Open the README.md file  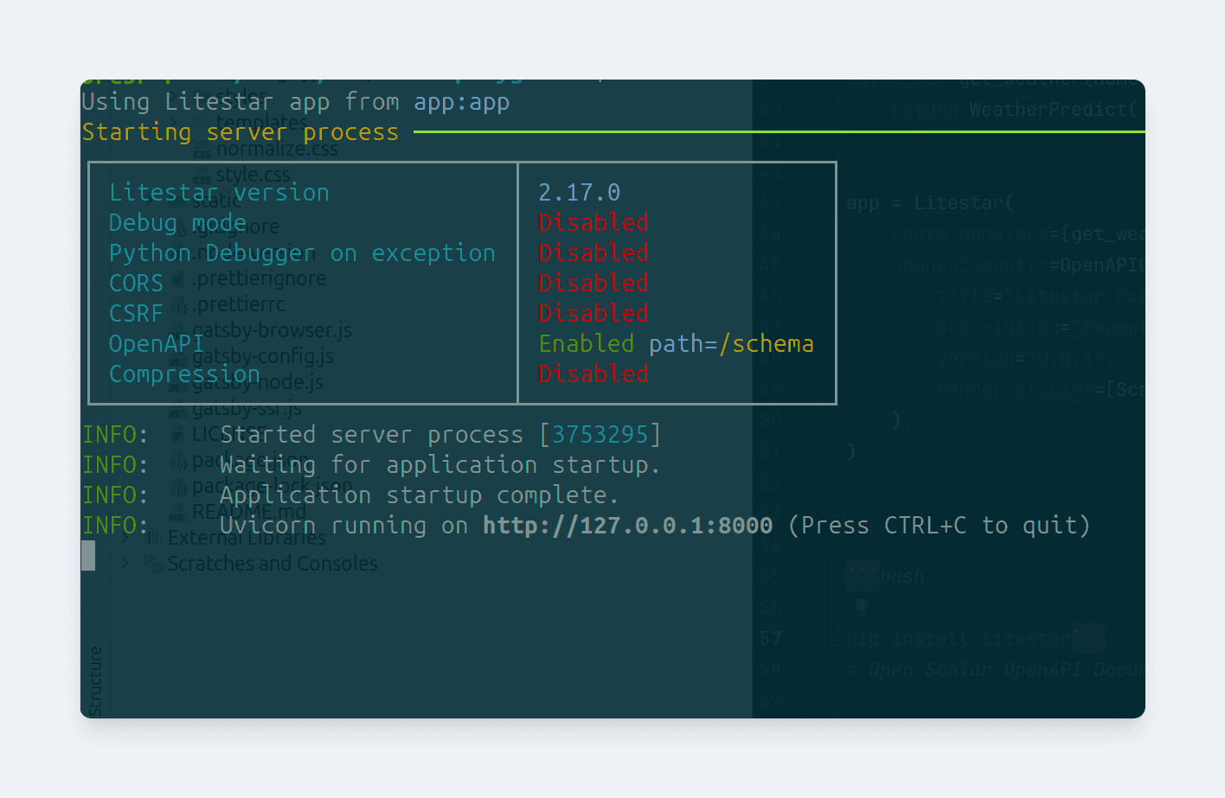[x=249, y=512]
